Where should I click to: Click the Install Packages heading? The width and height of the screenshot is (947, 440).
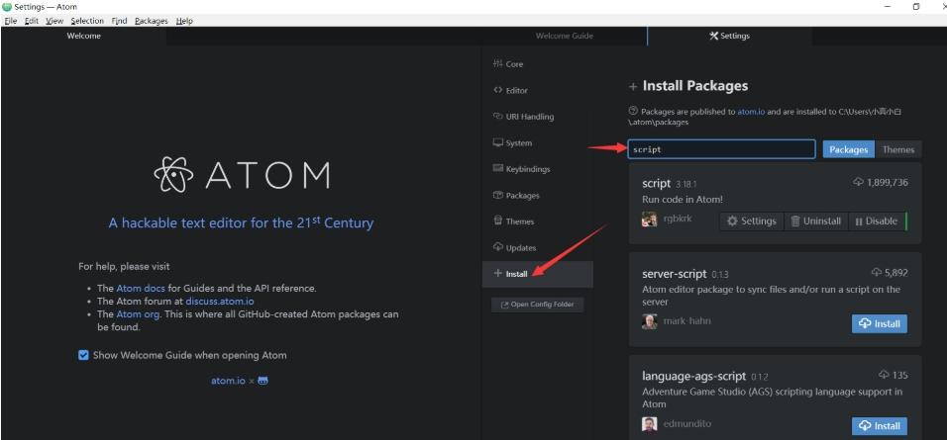(695, 86)
